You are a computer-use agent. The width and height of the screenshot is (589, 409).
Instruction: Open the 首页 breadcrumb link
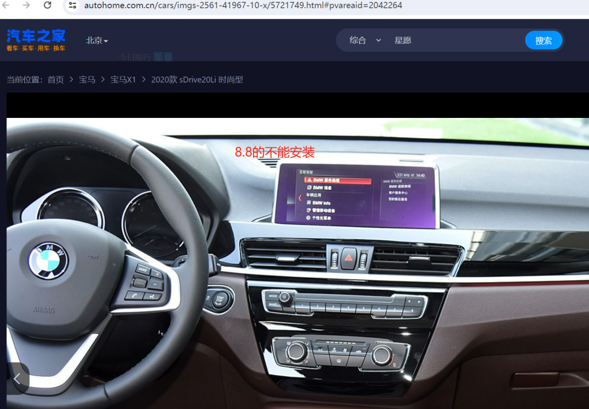(x=56, y=79)
